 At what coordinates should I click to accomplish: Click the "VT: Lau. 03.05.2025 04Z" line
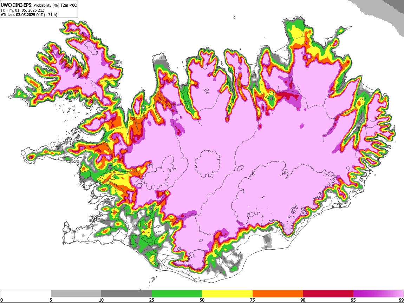click(22, 15)
